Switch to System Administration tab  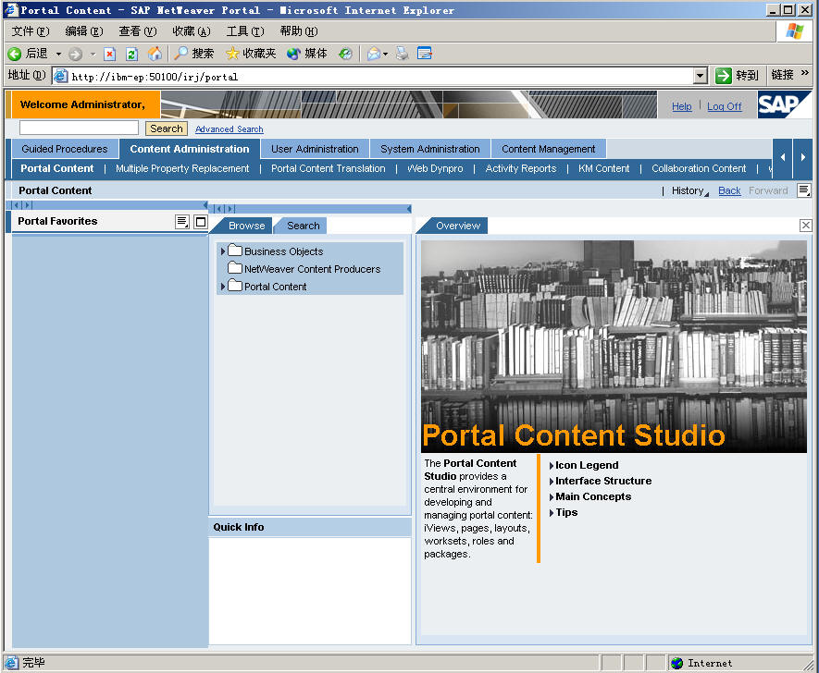(x=430, y=149)
